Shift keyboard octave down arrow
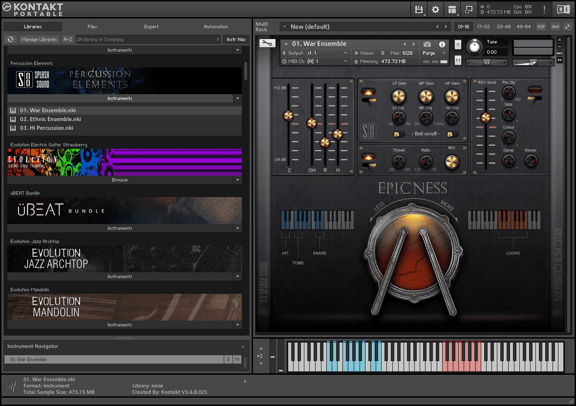 [x=261, y=364]
